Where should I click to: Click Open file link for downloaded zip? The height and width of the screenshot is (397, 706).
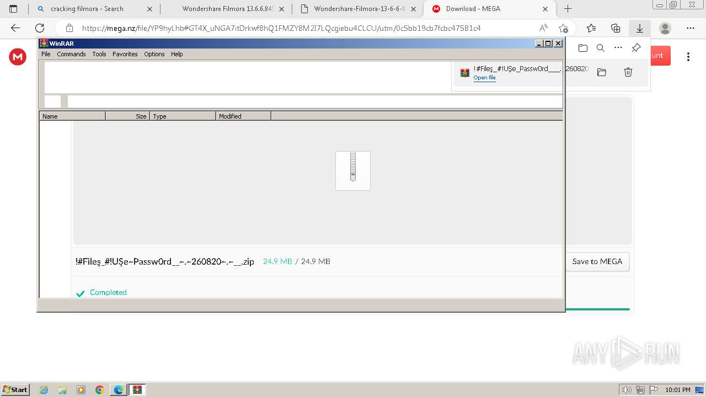click(x=484, y=78)
